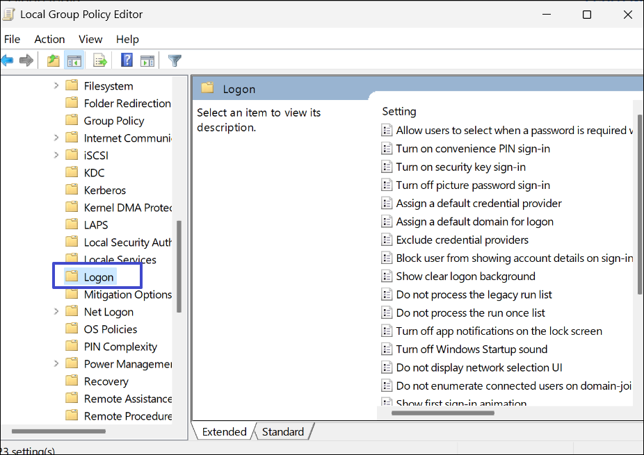Select the PIN Complexity folder
This screenshot has height=455, width=644.
pyautogui.click(x=120, y=347)
